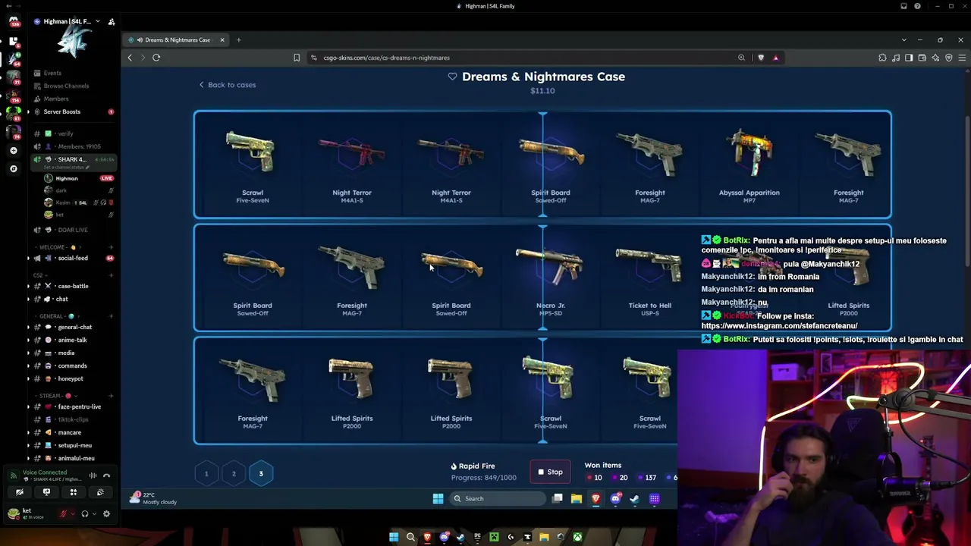Open the case-battle channel
971x546 pixels.
coord(73,286)
